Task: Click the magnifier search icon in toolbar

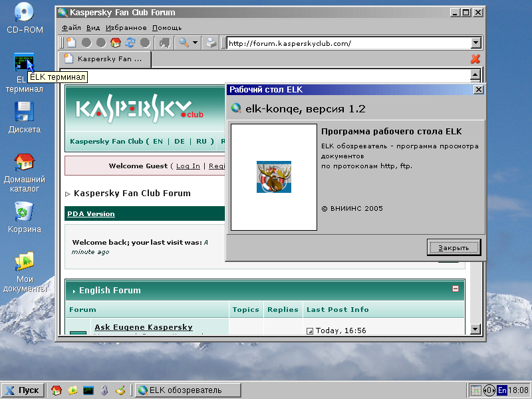Action: click(x=184, y=43)
